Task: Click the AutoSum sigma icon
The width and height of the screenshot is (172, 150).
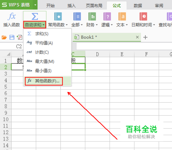Action: 35,17
